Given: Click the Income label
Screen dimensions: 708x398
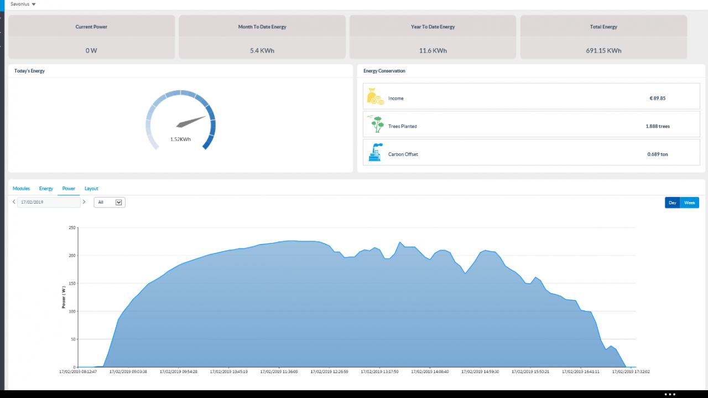Looking at the screenshot, I should 396,99.
